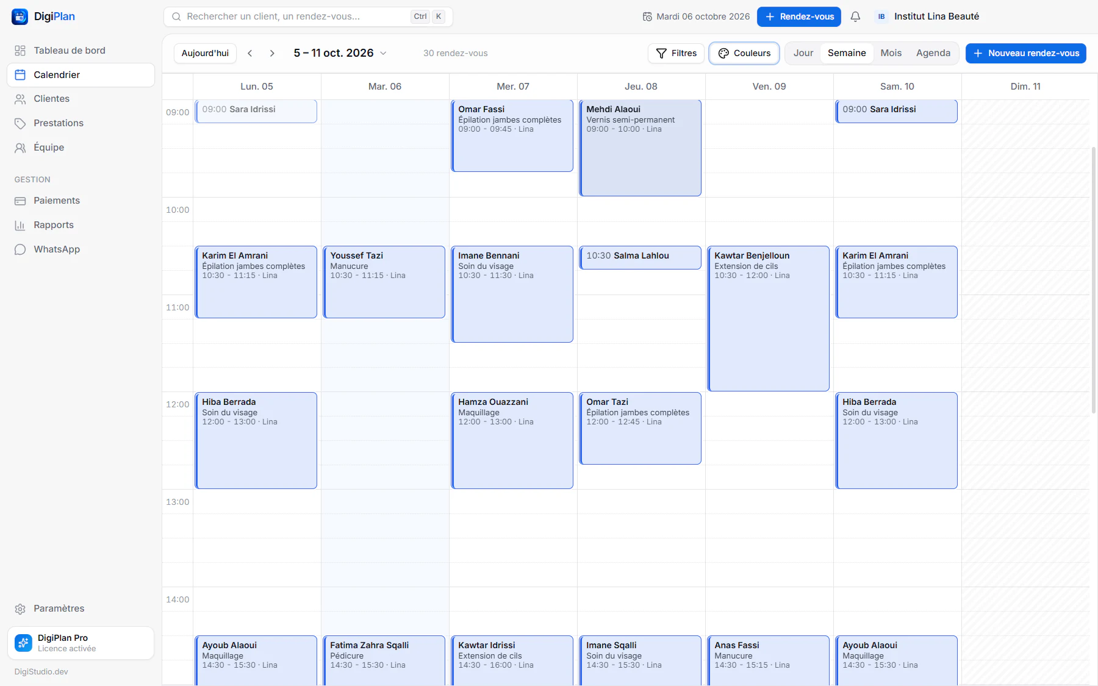1098x686 pixels.
Task: Click the Dim. 11 day header
Action: click(x=1025, y=87)
